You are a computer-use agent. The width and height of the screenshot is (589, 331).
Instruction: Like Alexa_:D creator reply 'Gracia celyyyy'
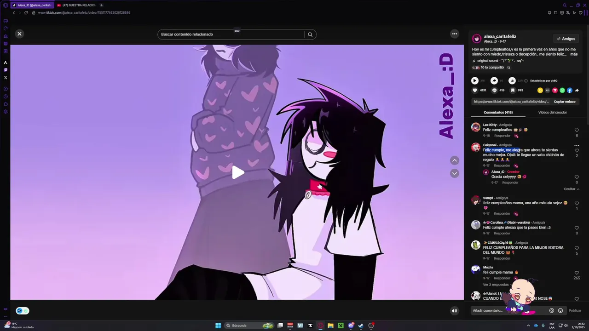577,177
